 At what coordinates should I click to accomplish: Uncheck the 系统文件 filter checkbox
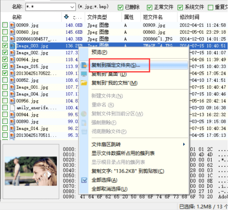click(x=180, y=7)
